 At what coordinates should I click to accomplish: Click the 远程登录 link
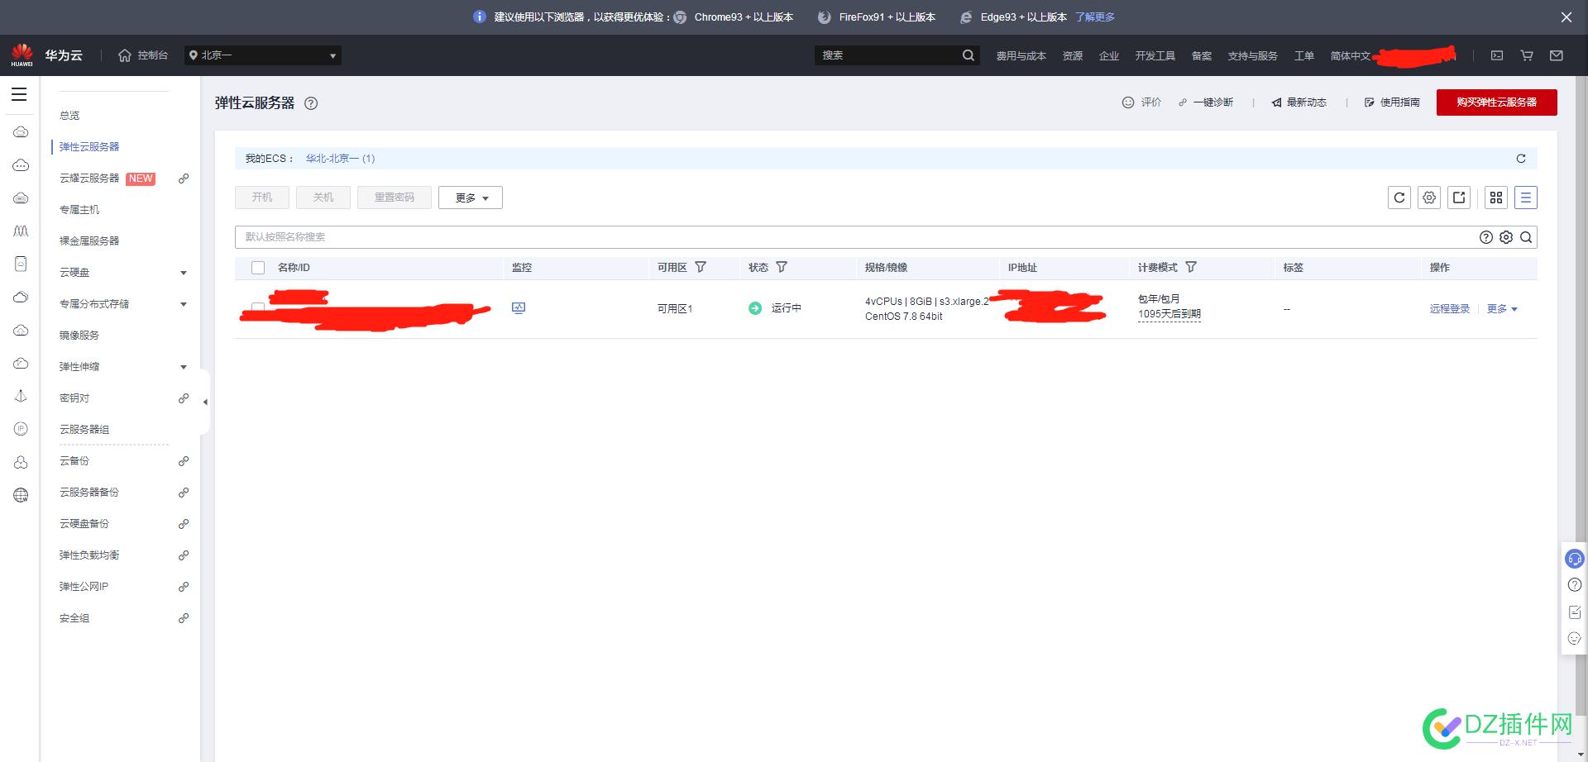[x=1450, y=309]
